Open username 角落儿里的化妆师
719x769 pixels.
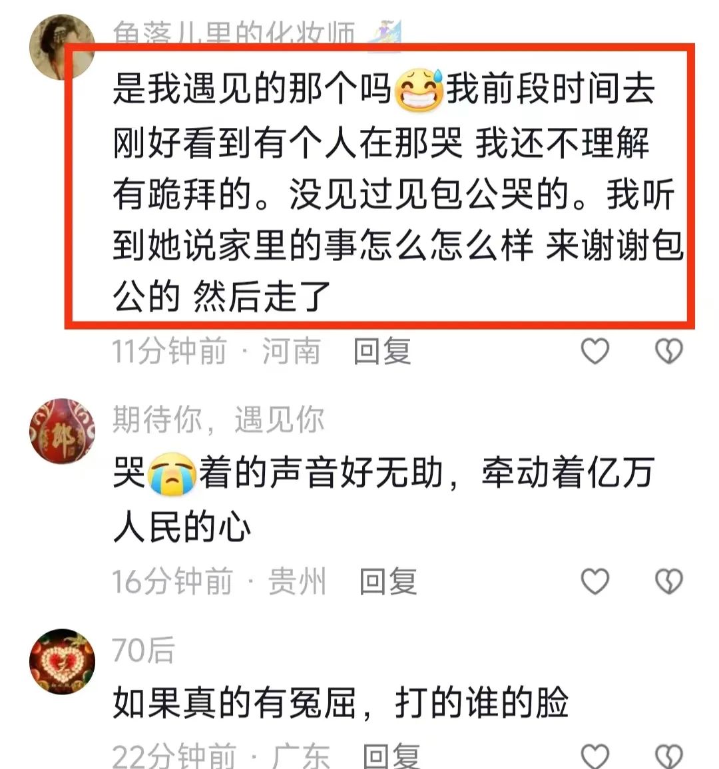[x=234, y=33]
